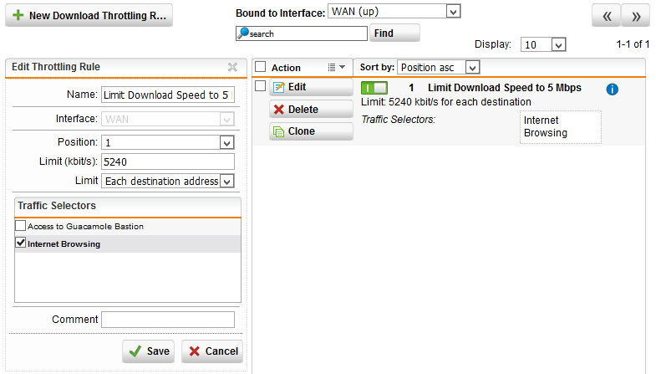Click the Comment input field

click(168, 320)
